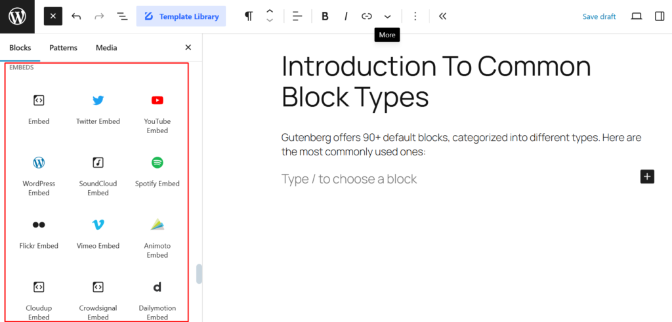This screenshot has width=672, height=322.
Task: Select the Vimeo Embed block
Action: pyautogui.click(x=98, y=234)
